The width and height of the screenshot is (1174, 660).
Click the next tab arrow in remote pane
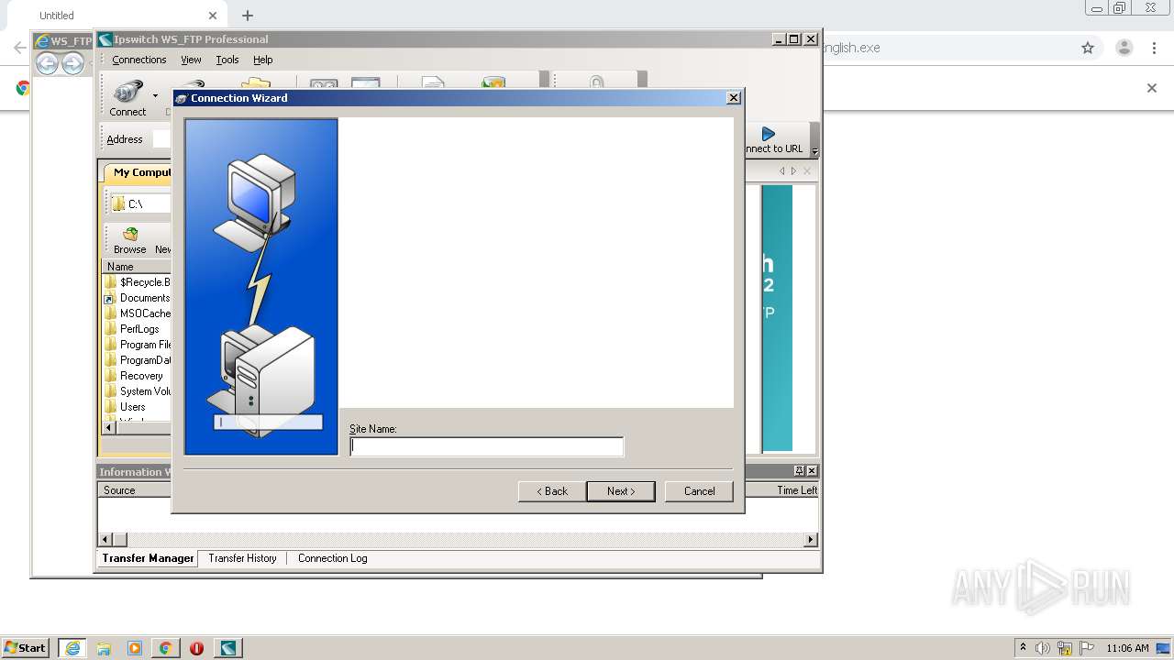793,170
